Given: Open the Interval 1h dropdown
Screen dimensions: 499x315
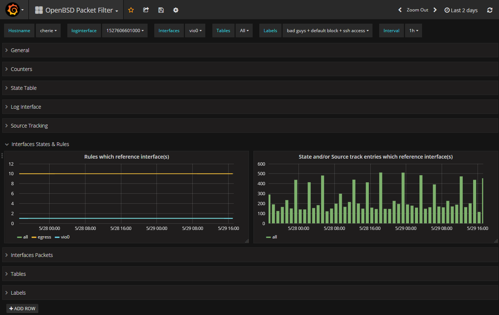Looking at the screenshot, I should coord(414,31).
